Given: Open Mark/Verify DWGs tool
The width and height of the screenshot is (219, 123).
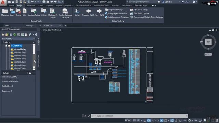Looking at the screenshot, I should 53,13.
